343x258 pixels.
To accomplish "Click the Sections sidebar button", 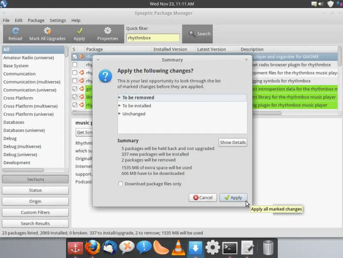I will 35,179.
